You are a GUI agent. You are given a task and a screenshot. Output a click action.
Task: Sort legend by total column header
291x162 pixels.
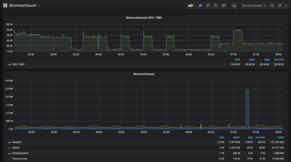tap(280, 137)
